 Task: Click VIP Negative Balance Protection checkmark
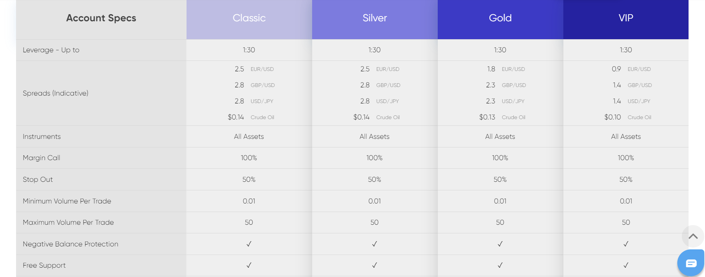[626, 244]
